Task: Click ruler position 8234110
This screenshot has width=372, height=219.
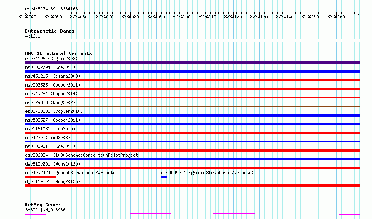Action: pyautogui.click(x=208, y=17)
